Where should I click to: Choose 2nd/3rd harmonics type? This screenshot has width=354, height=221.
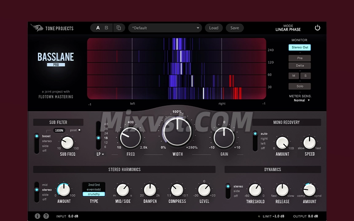94,185
